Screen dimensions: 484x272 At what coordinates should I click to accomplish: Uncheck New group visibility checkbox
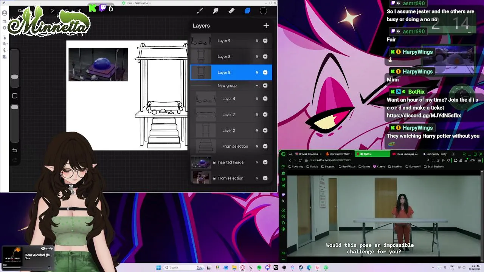(x=265, y=86)
